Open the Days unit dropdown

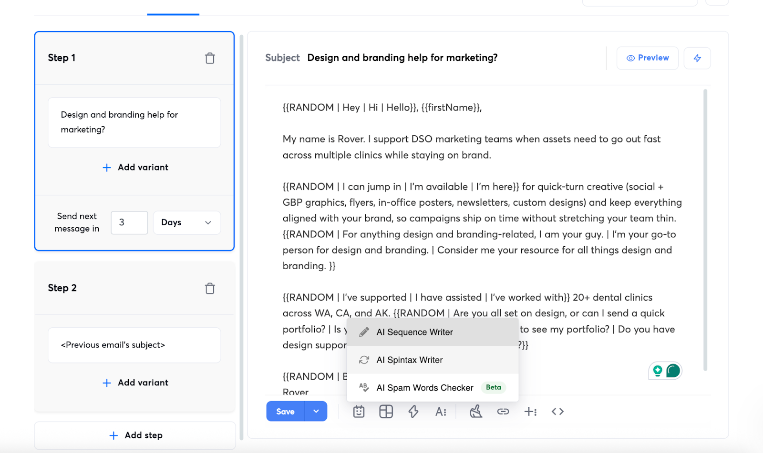click(x=186, y=222)
